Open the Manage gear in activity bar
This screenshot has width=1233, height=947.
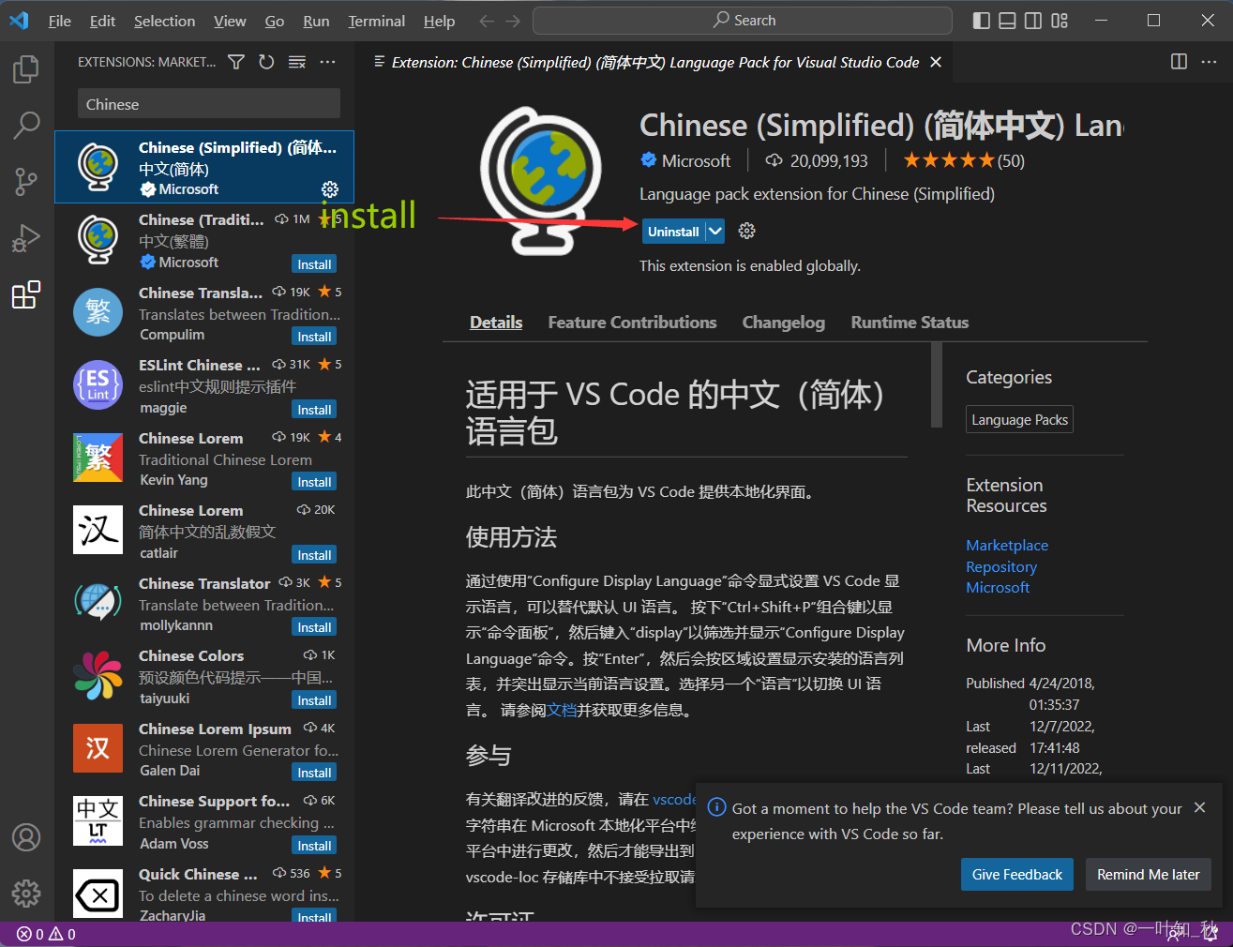(26, 893)
